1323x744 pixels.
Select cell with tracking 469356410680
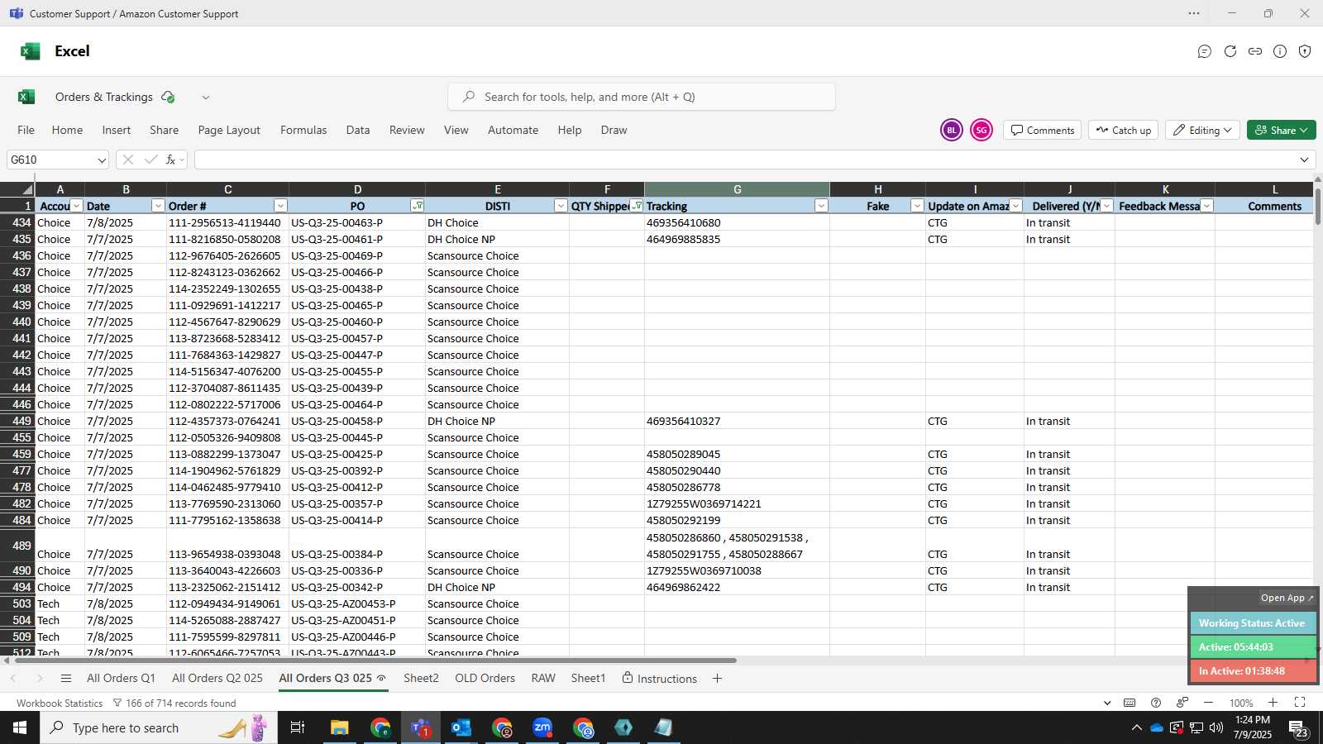click(x=737, y=222)
